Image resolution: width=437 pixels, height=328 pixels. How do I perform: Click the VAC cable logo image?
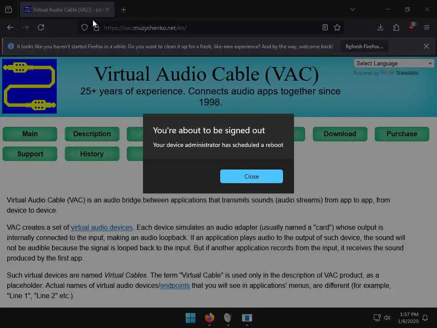29,86
